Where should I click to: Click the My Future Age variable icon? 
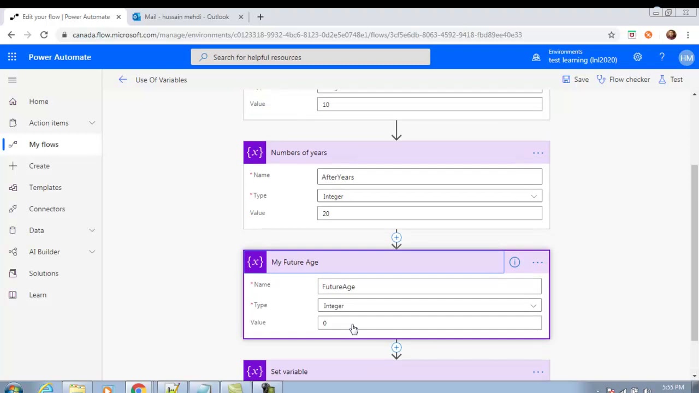(x=255, y=263)
